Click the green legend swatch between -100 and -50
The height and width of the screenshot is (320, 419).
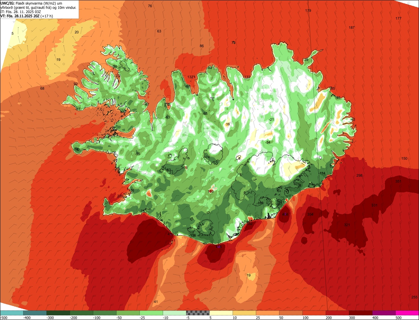tap(104, 313)
